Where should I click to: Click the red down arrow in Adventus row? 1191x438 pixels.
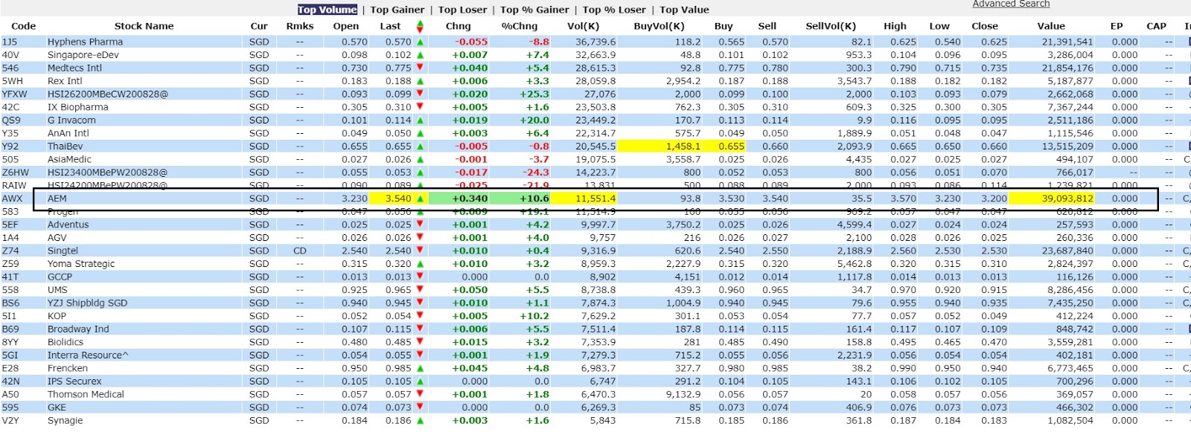420,225
